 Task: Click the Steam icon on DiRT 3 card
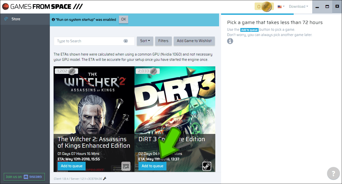(207, 166)
